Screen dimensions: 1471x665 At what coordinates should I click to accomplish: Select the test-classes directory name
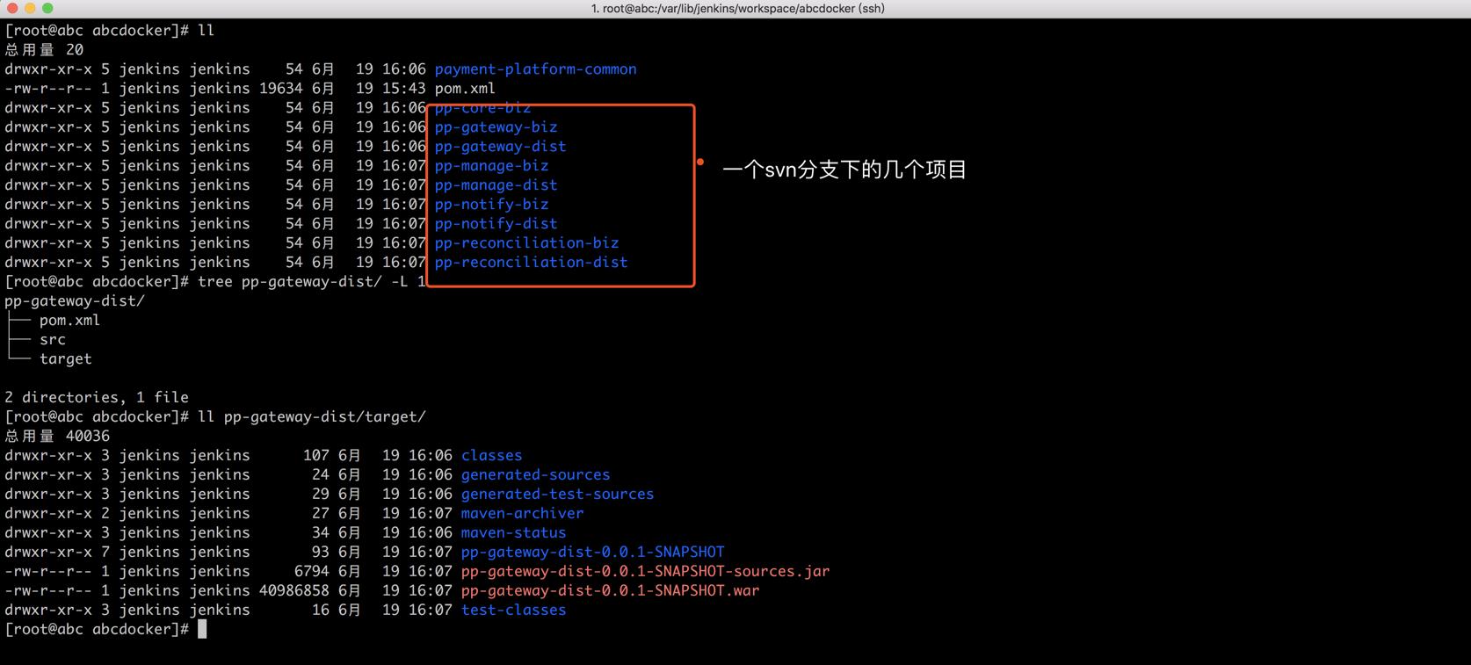[x=513, y=610]
